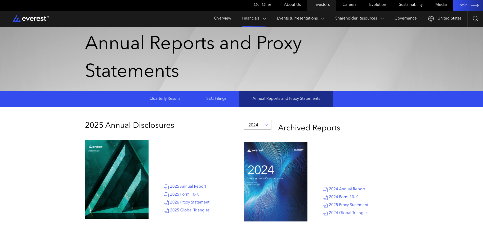Open the Governance nav item
The width and height of the screenshot is (483, 227).
click(405, 18)
